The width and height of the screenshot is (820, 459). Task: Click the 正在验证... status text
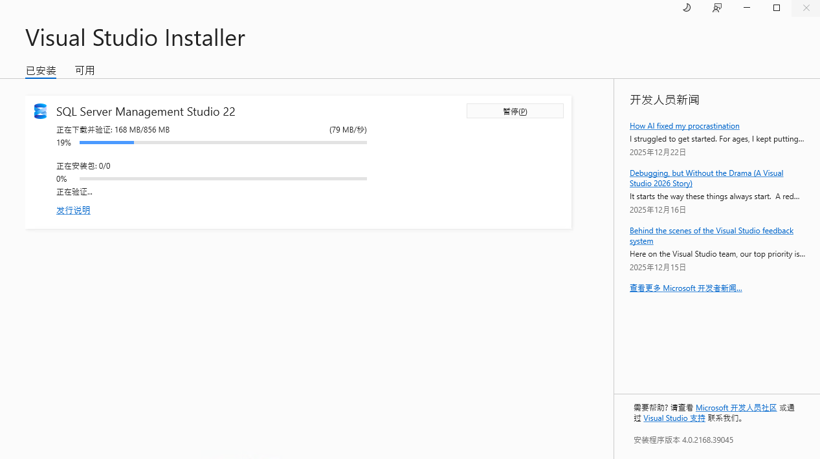pyautogui.click(x=74, y=192)
